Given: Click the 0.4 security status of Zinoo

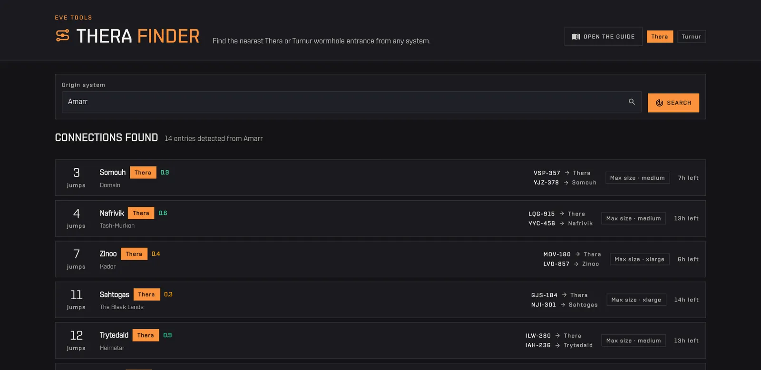Looking at the screenshot, I should tap(156, 254).
